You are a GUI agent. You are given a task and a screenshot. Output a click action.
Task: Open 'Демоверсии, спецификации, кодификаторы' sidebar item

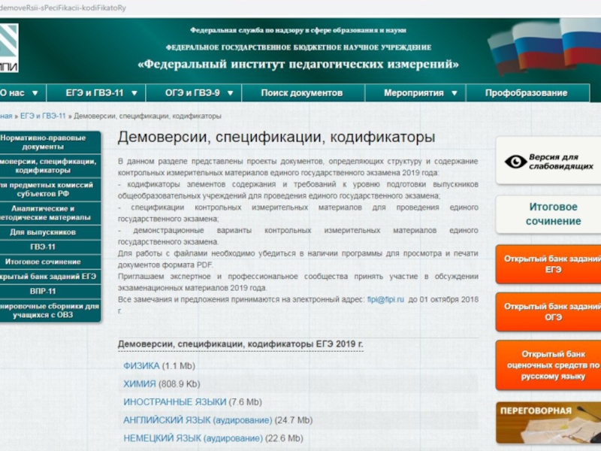[50, 165]
